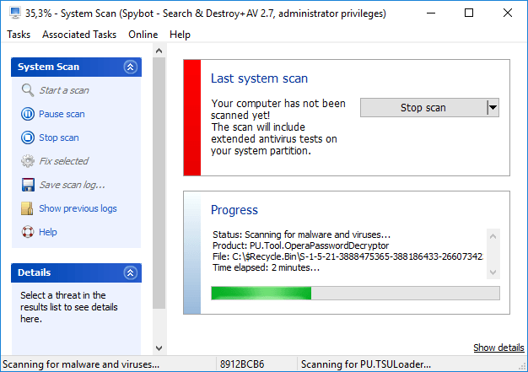Click the Show details link
528x372 pixels.
point(498,348)
